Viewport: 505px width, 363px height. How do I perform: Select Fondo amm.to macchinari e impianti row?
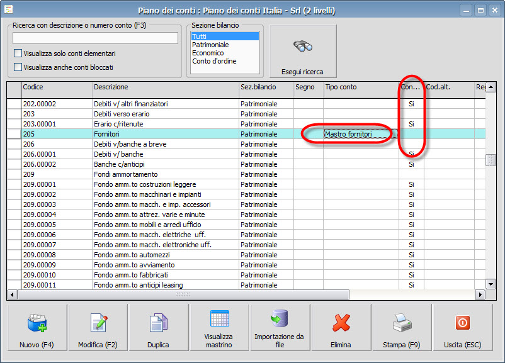(x=246, y=194)
